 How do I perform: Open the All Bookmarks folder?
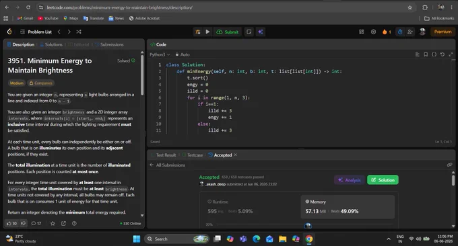pyautogui.click(x=439, y=18)
